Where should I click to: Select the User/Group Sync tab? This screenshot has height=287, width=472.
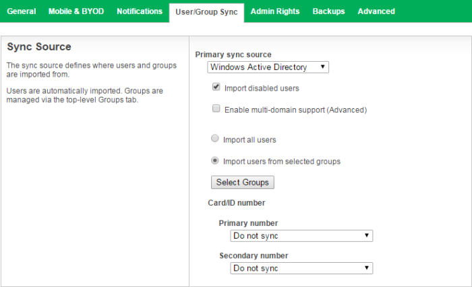click(206, 12)
